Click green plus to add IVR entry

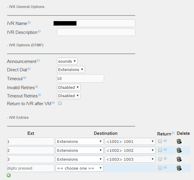click(9, 175)
